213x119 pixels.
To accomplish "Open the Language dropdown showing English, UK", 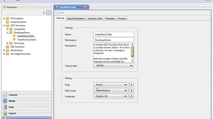I will pyautogui.click(x=111, y=96).
